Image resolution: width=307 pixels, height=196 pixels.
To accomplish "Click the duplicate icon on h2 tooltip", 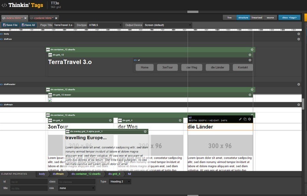I will pyautogui.click(x=245, y=119).
